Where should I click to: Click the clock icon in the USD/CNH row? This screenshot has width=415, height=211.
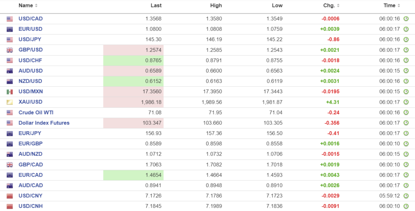point(406,207)
